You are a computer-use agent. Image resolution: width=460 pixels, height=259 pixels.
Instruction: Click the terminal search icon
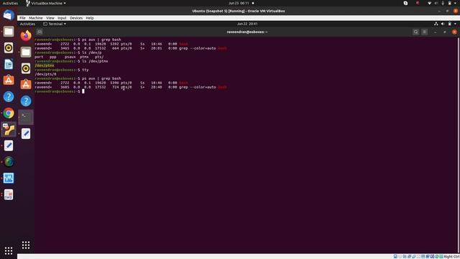(415, 32)
